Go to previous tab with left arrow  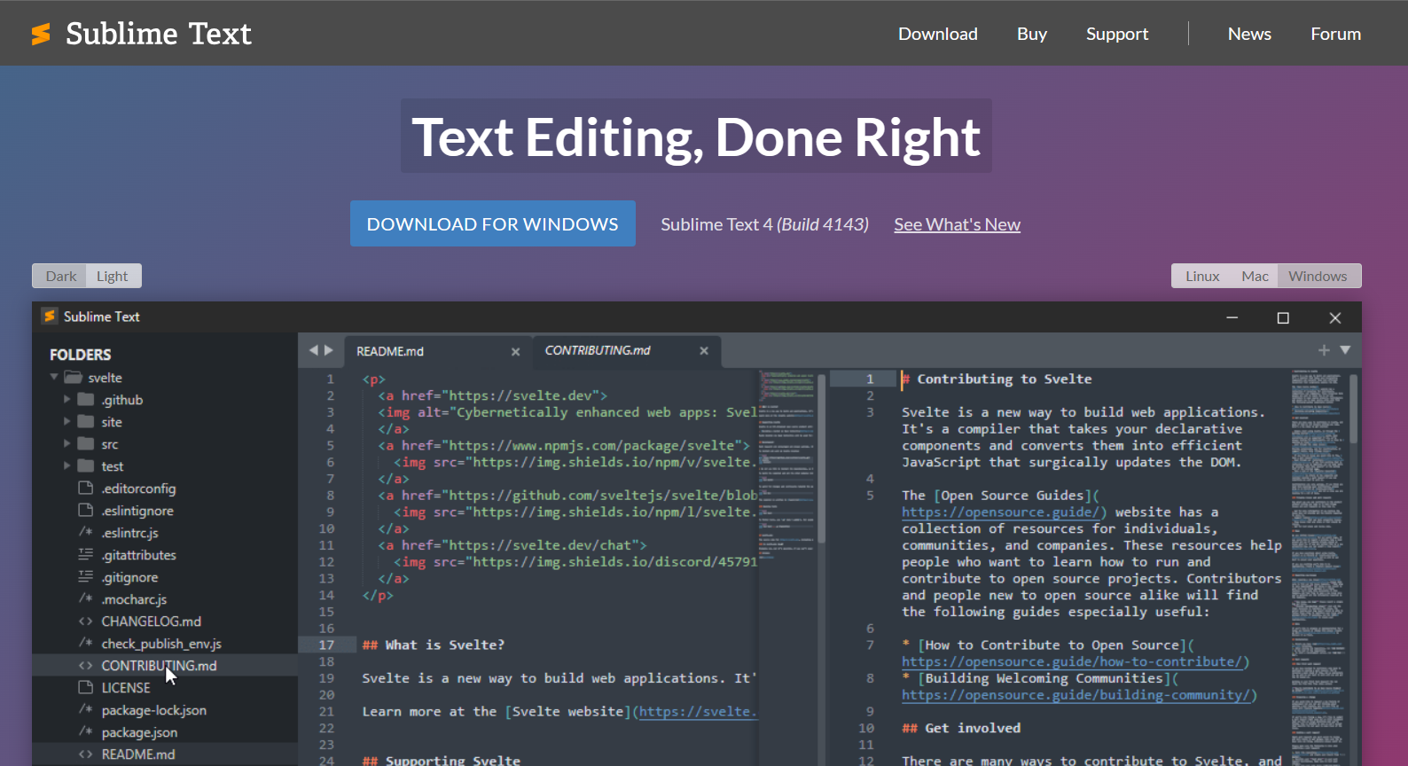pos(313,350)
